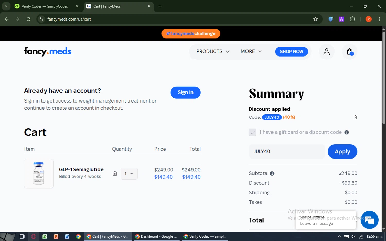Image resolution: width=386 pixels, height=241 pixels.
Task: Open the Chrome three-dot menu
Action: pyautogui.click(x=379, y=19)
